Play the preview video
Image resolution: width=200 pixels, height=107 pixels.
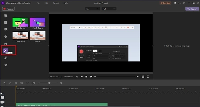click(82, 77)
